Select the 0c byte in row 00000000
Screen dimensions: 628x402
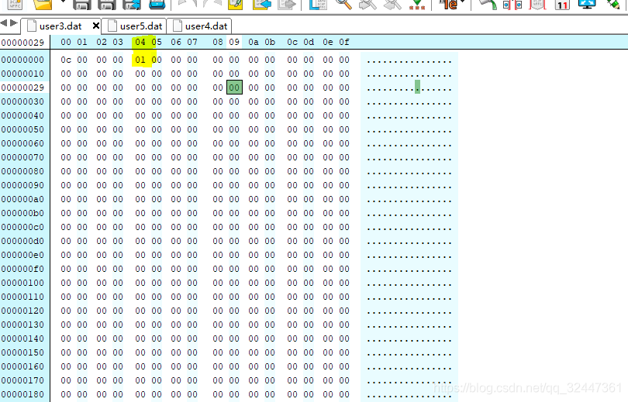(66, 60)
